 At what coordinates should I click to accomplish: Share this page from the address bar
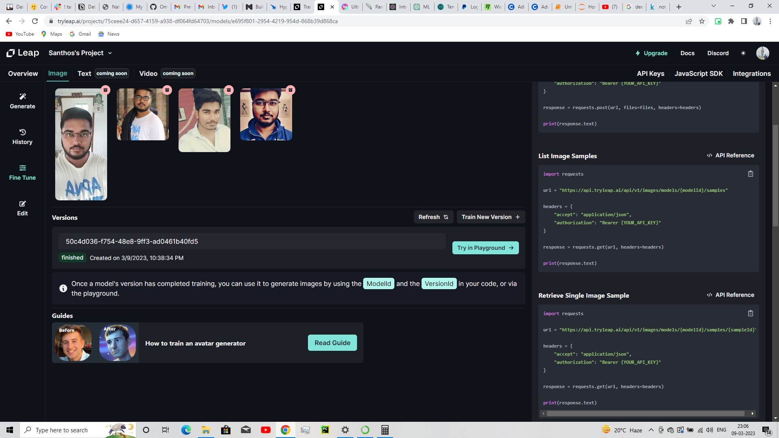click(689, 21)
